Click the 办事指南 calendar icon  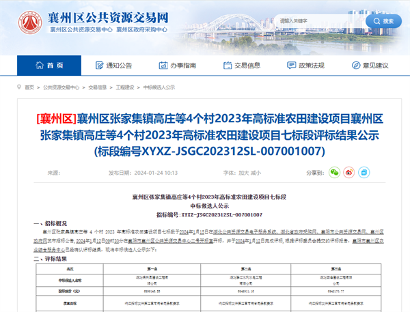coord(163,66)
